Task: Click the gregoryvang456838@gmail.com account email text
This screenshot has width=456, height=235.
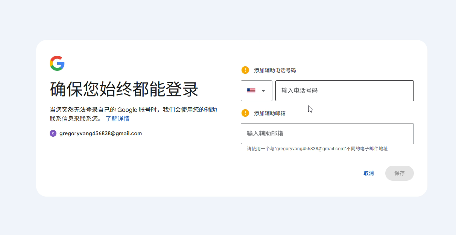Action: click(x=100, y=133)
